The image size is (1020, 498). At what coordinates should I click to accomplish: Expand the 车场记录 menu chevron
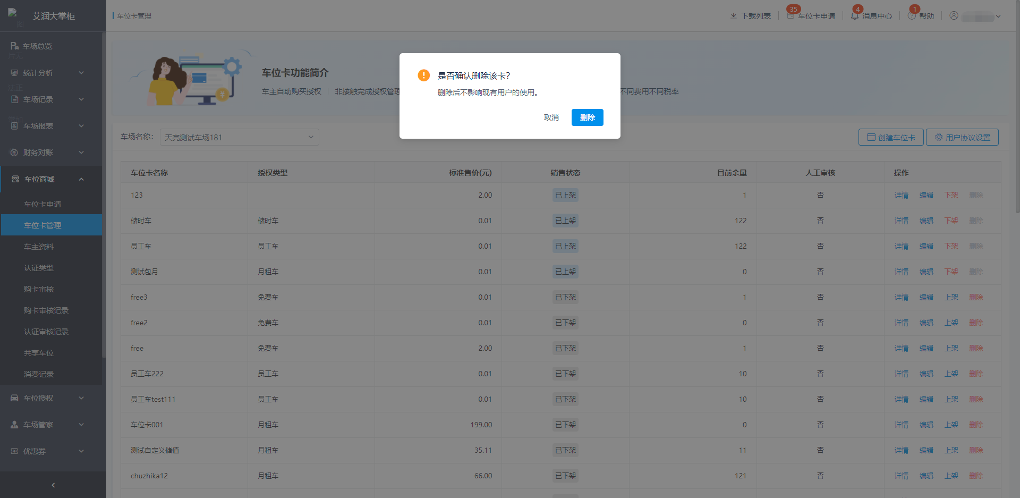tap(81, 99)
